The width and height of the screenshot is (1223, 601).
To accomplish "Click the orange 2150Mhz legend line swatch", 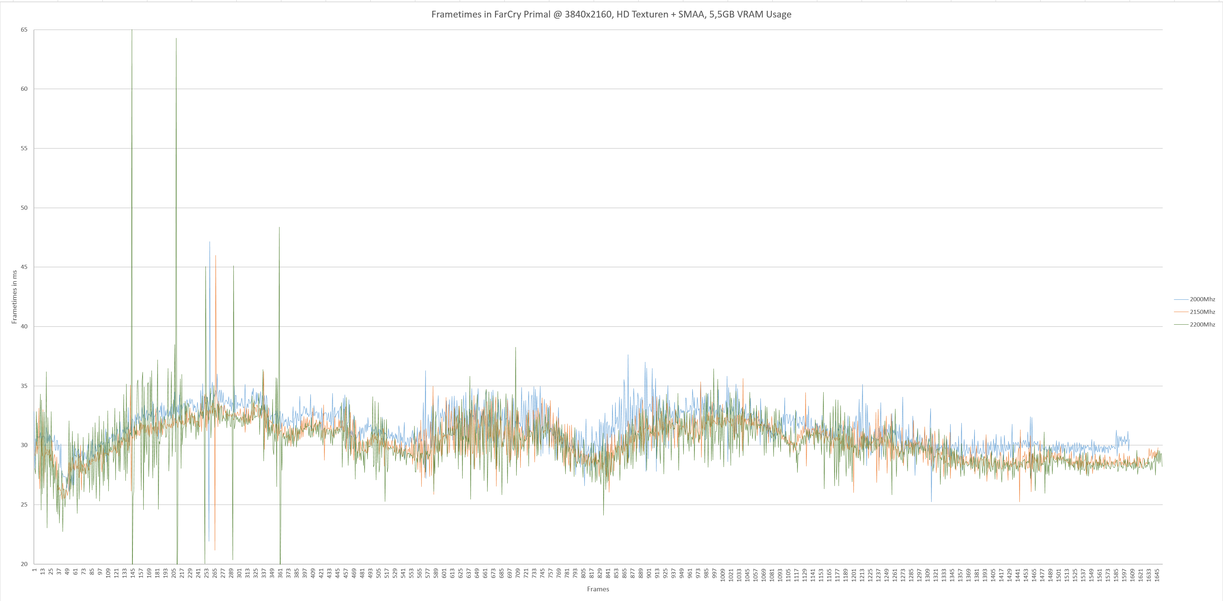I will (1181, 312).
